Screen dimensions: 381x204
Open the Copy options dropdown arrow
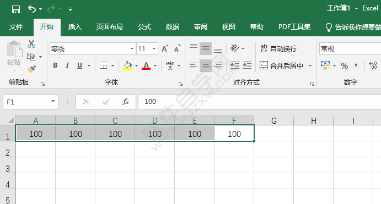click(41, 57)
